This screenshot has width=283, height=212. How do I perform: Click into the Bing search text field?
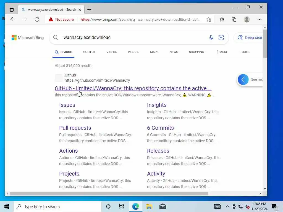coord(133,38)
